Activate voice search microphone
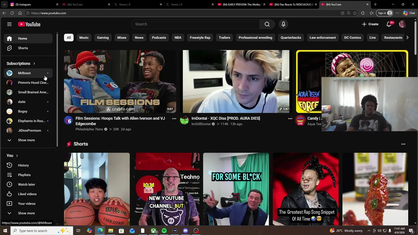Screen dimensions: 418x235 click(283, 24)
